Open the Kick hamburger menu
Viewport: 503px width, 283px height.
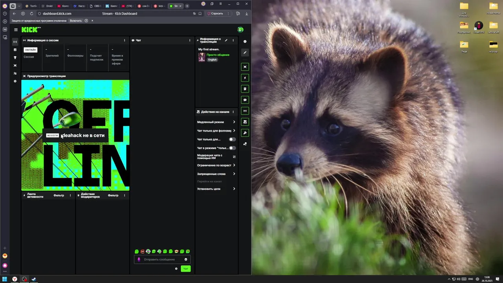16,29
